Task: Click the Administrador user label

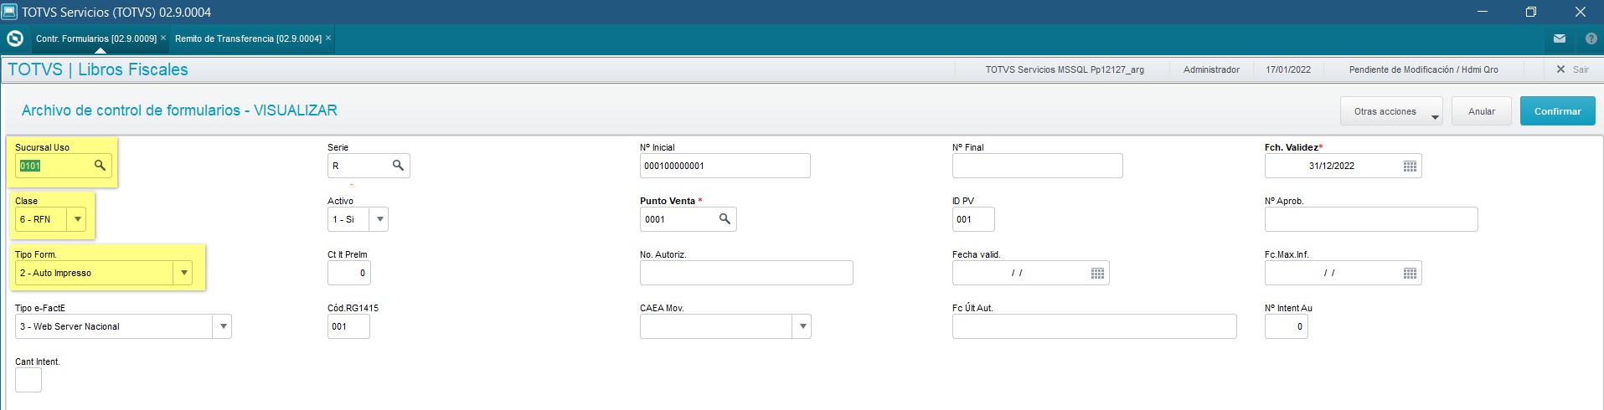Action: pos(1211,69)
